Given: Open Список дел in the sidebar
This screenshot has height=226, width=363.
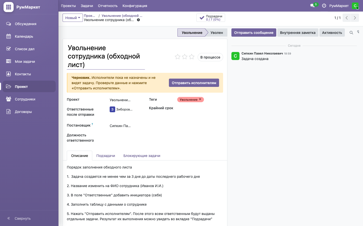Looking at the screenshot, I should [x=29, y=49].
